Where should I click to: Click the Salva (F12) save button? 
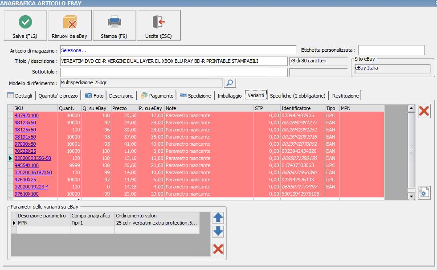coord(25,25)
